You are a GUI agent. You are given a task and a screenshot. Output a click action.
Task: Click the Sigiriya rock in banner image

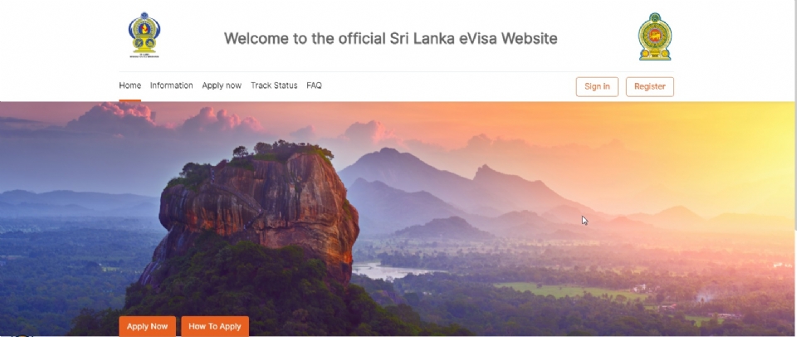[x=259, y=213]
